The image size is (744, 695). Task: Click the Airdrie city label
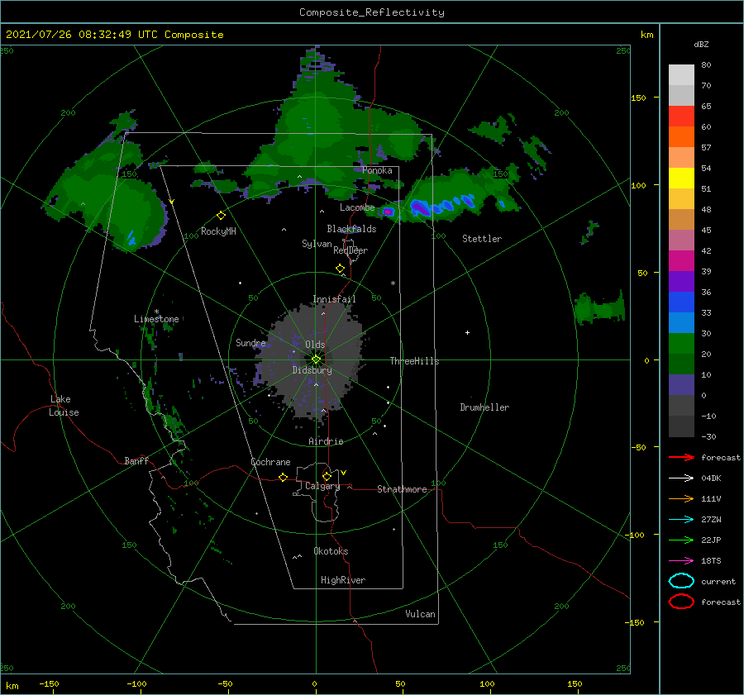pos(326,441)
